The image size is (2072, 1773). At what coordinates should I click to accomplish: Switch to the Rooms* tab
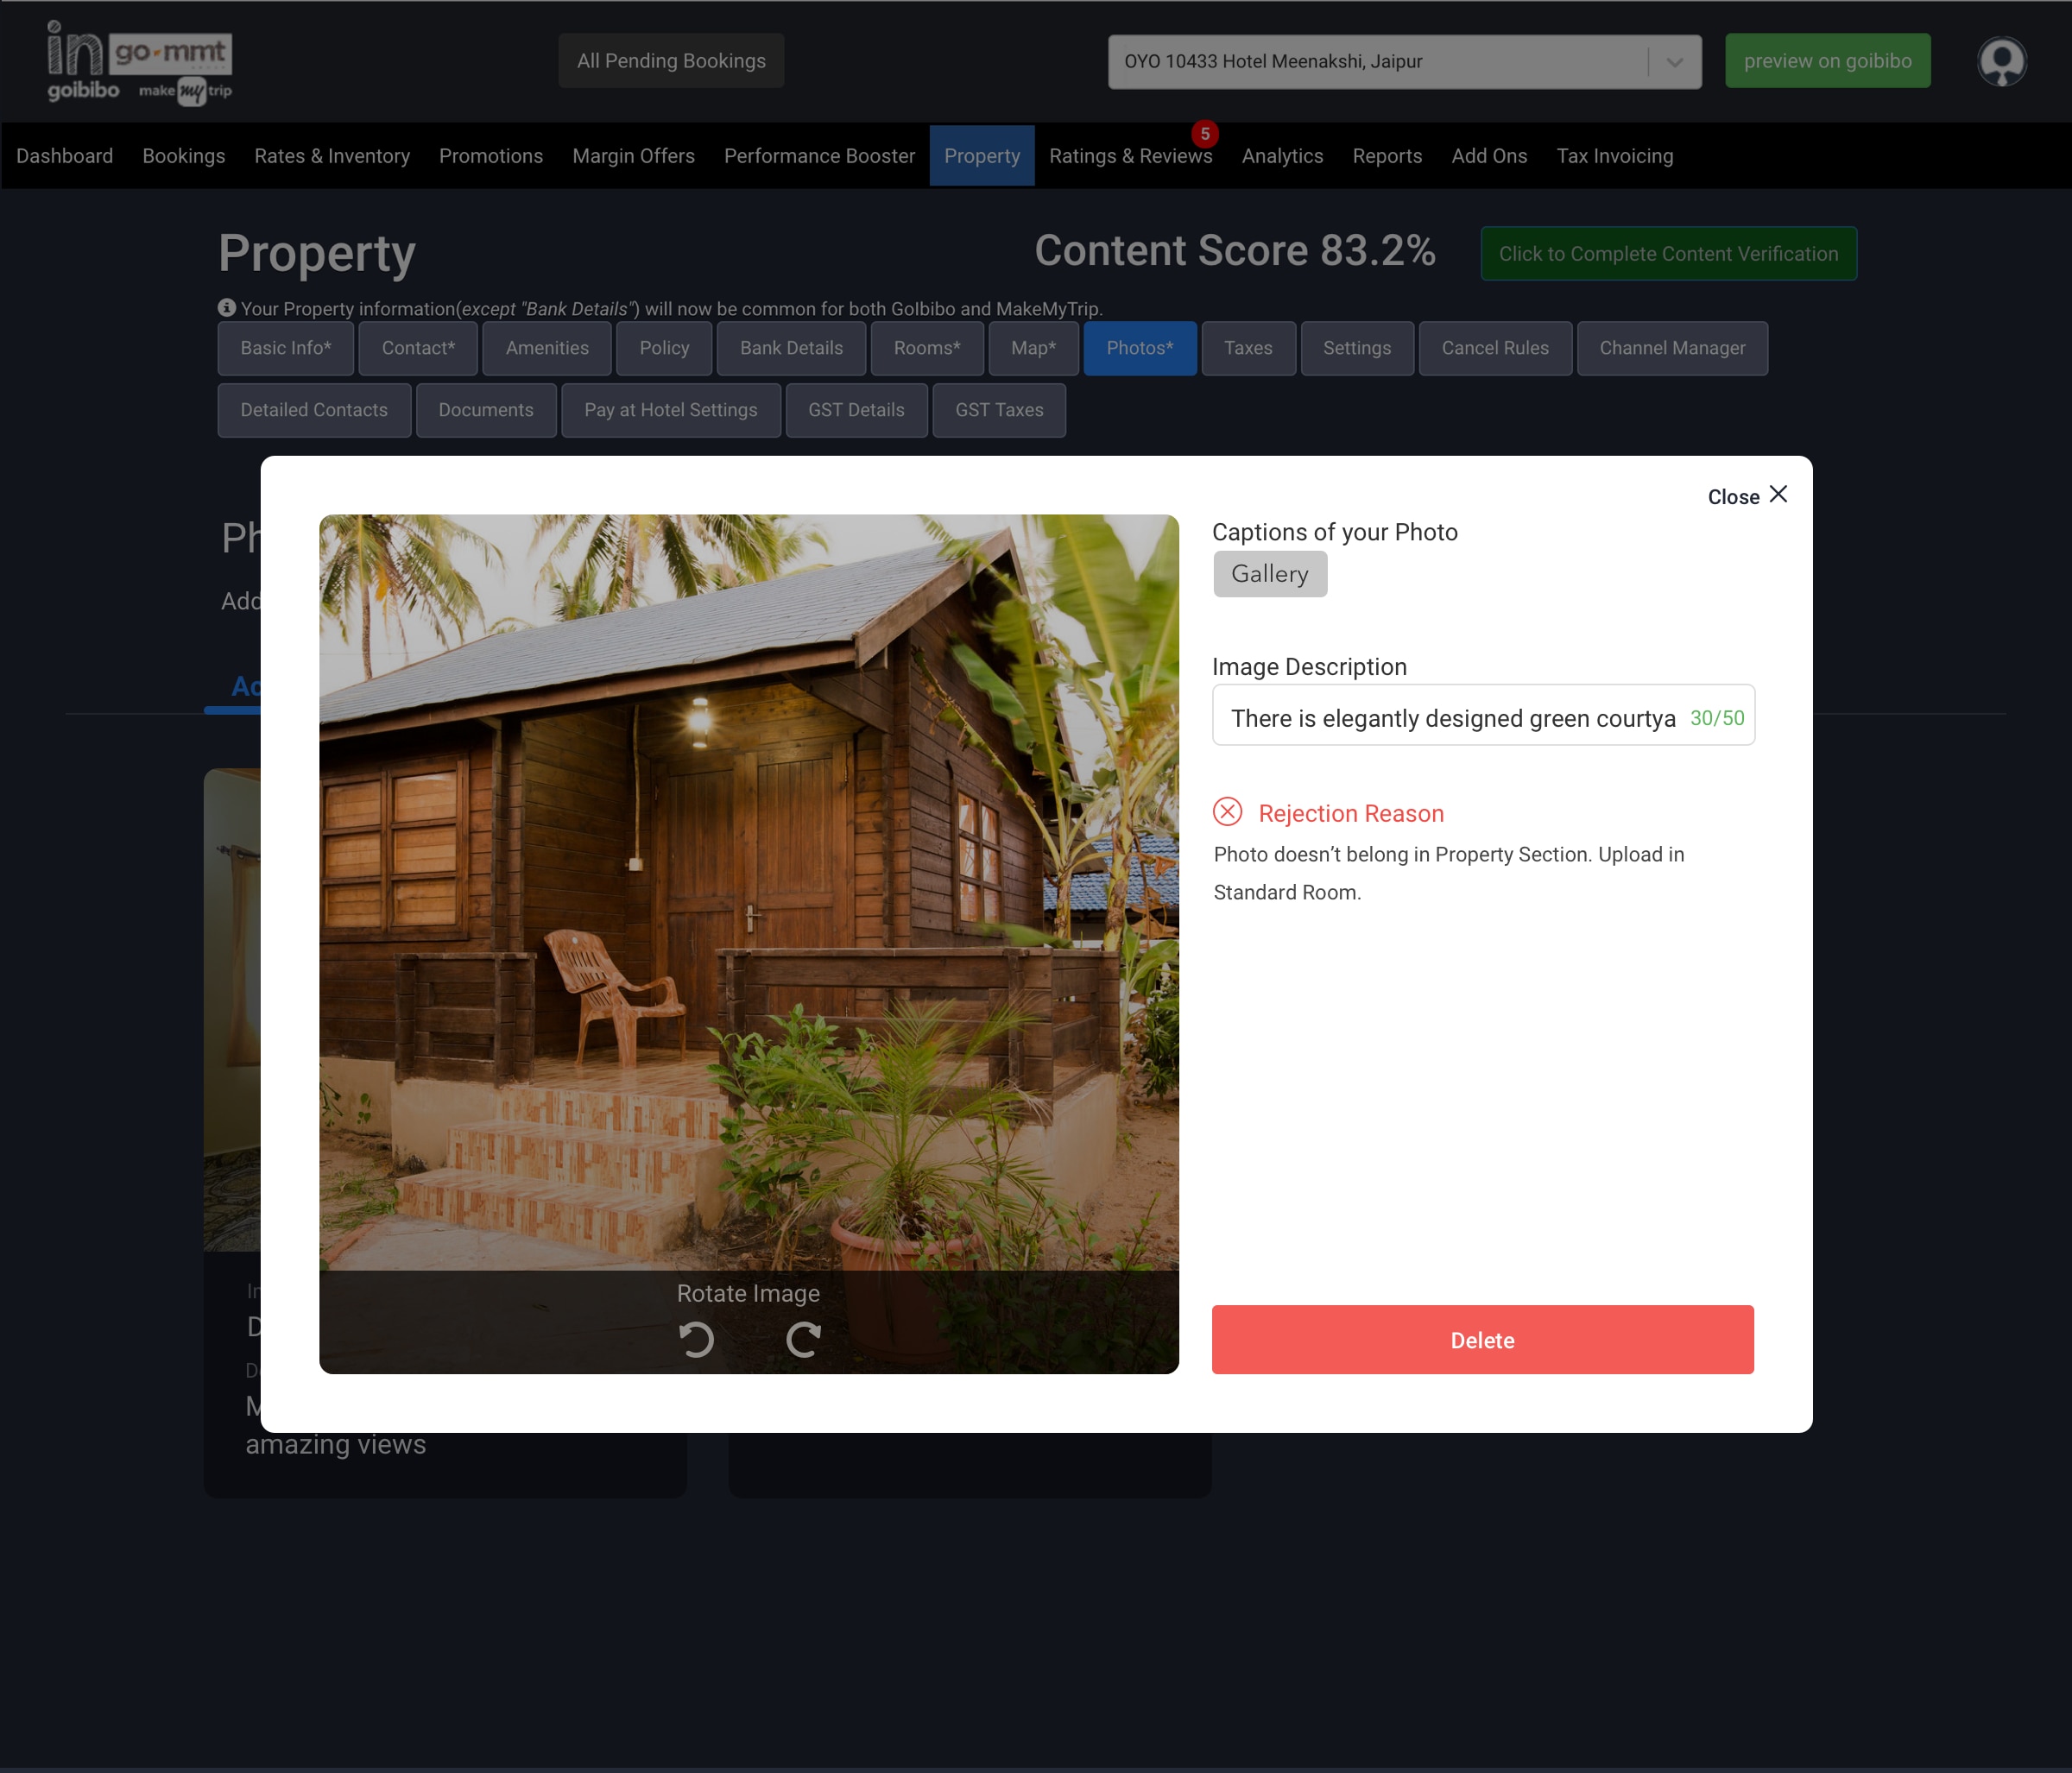(x=926, y=348)
